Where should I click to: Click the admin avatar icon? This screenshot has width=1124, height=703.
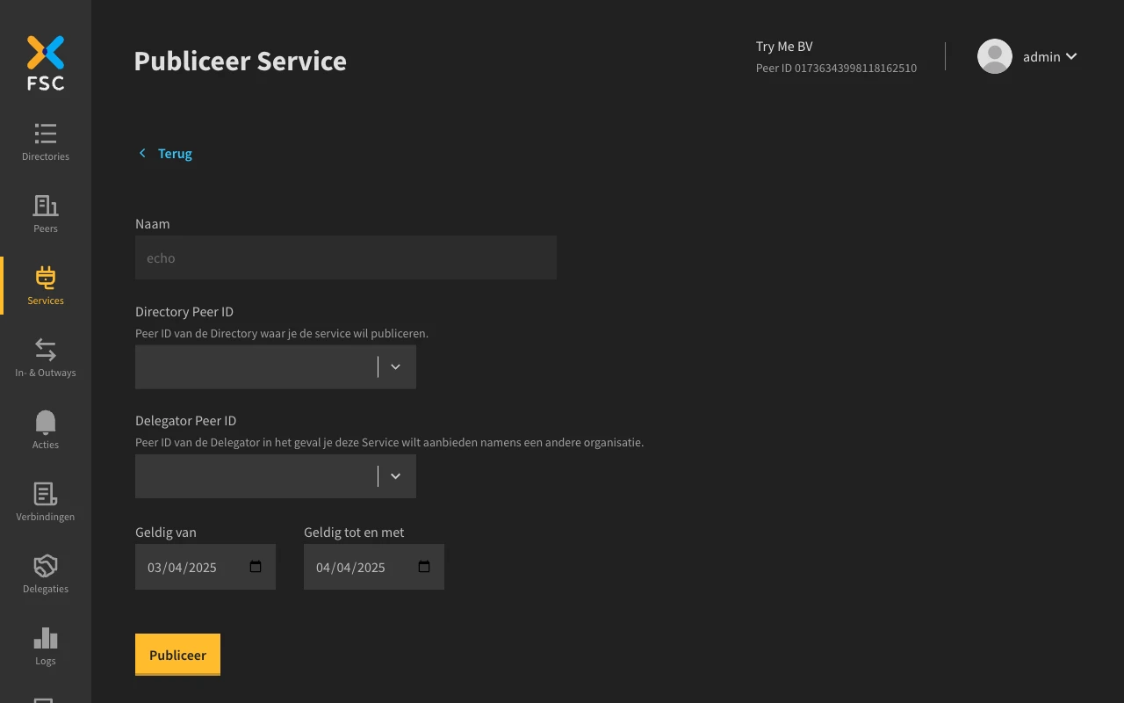coord(995,56)
